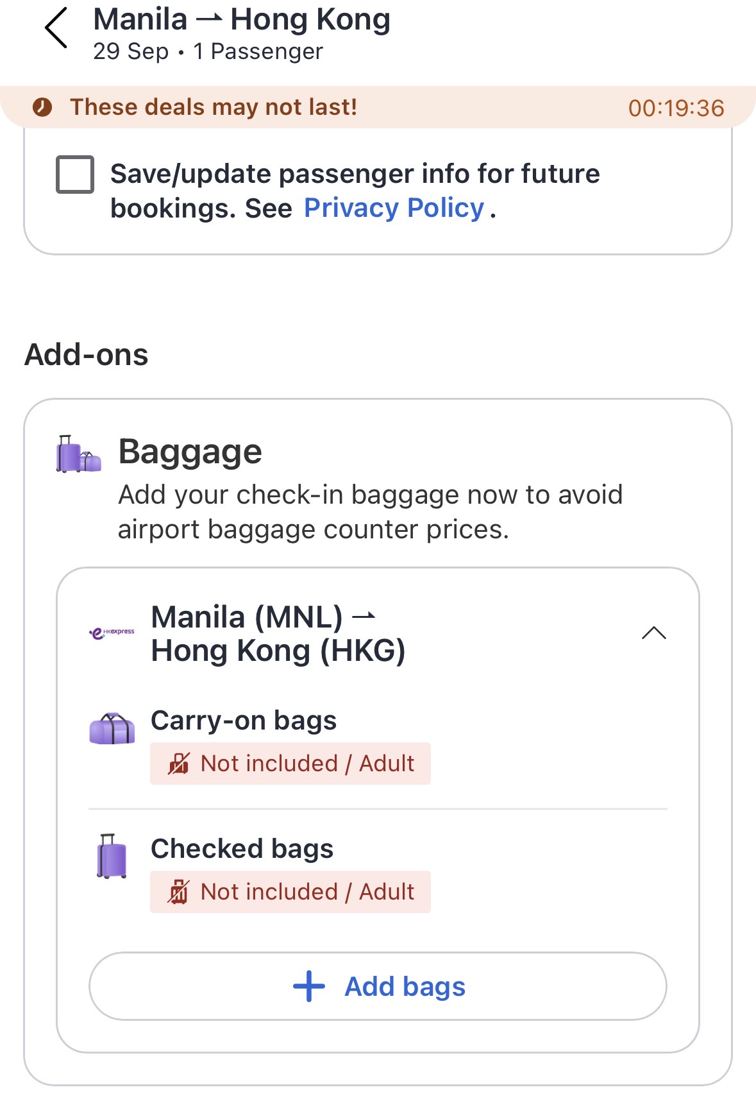Image resolution: width=756 pixels, height=1119 pixels.
Task: Tap the Checked bags label
Action: tap(242, 849)
